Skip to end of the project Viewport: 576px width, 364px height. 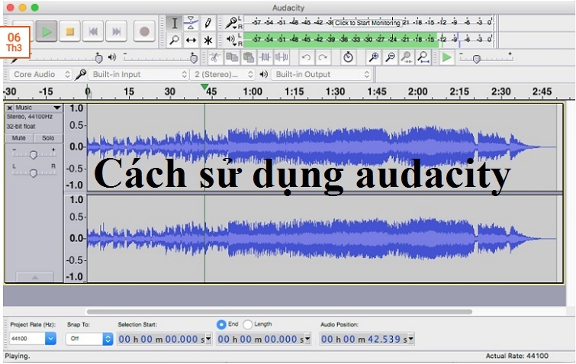point(117,31)
